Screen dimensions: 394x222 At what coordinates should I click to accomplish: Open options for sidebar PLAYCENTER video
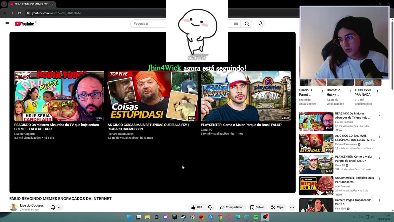click(x=380, y=157)
